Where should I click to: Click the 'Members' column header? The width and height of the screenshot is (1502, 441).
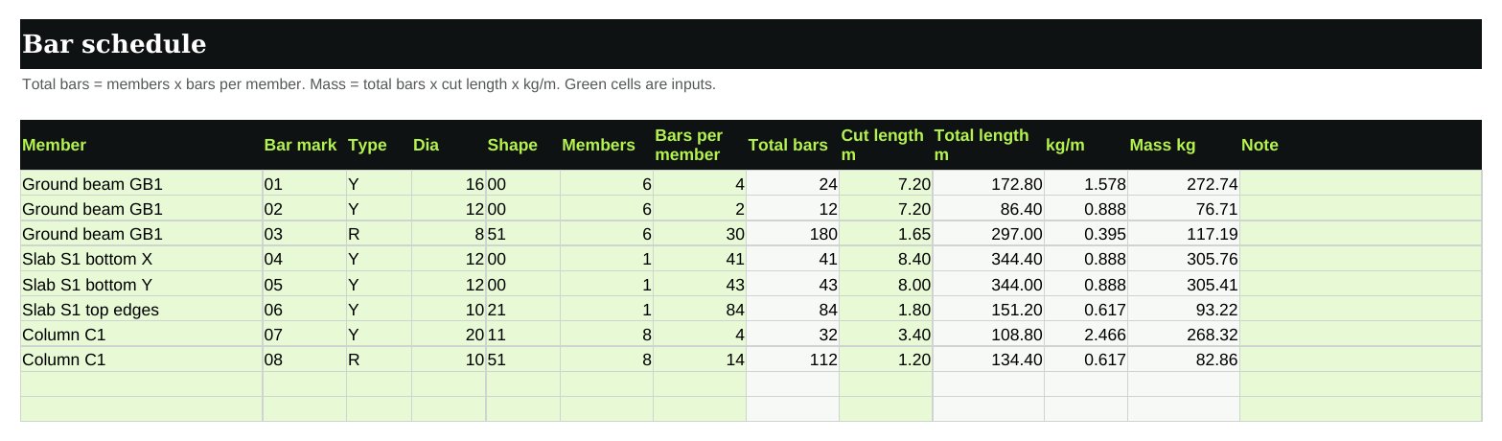point(607,146)
